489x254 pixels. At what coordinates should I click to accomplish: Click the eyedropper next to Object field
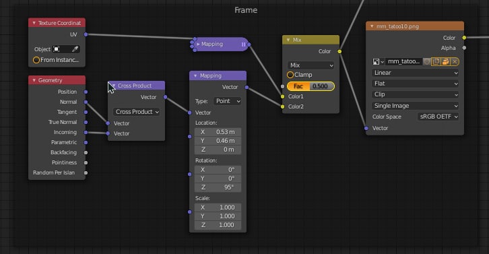[x=75, y=49]
